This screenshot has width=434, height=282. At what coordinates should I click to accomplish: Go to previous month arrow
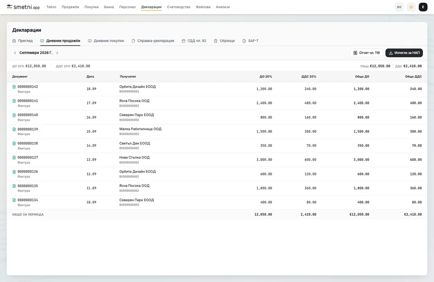tap(15, 53)
